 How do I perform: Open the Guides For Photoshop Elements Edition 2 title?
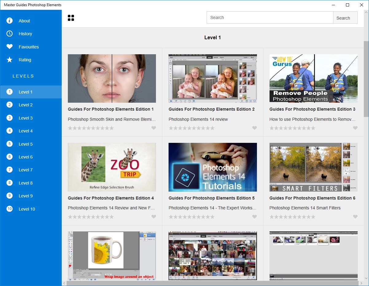click(212, 109)
